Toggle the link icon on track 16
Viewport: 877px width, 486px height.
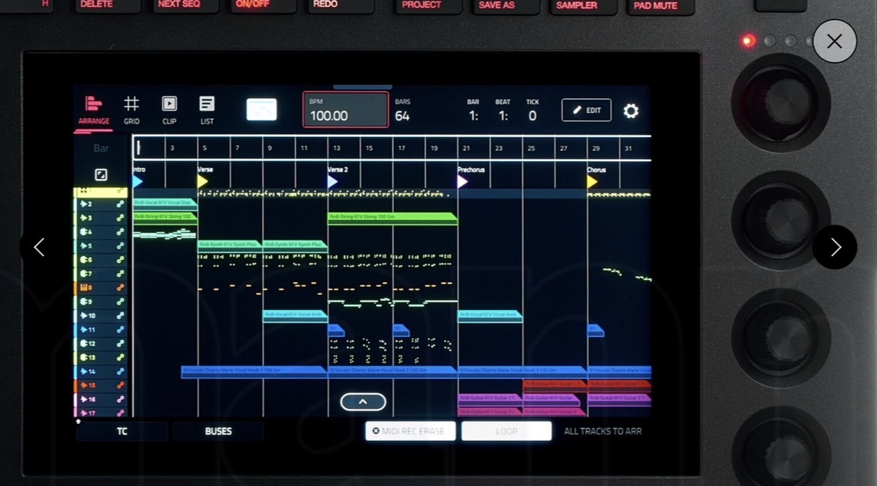tap(120, 400)
